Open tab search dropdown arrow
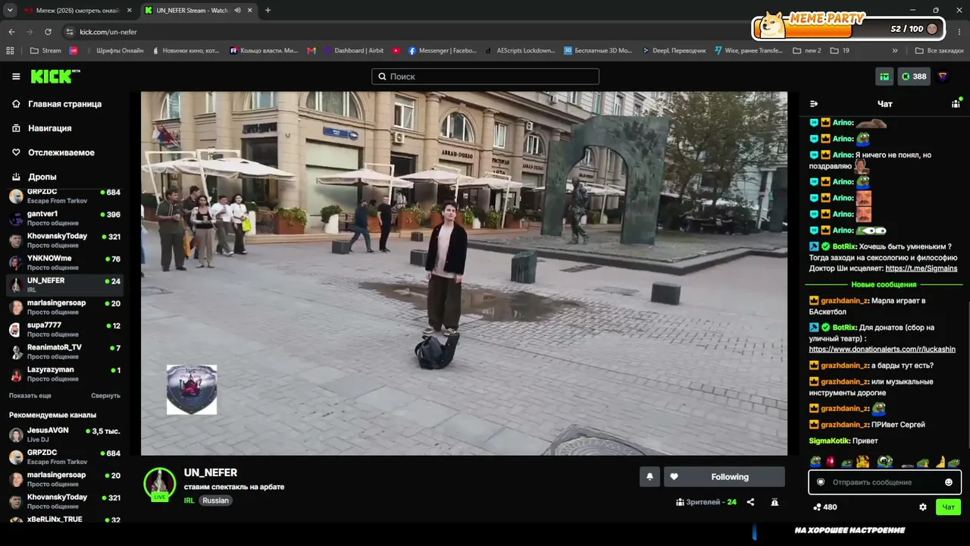The image size is (970, 546). coord(10,11)
